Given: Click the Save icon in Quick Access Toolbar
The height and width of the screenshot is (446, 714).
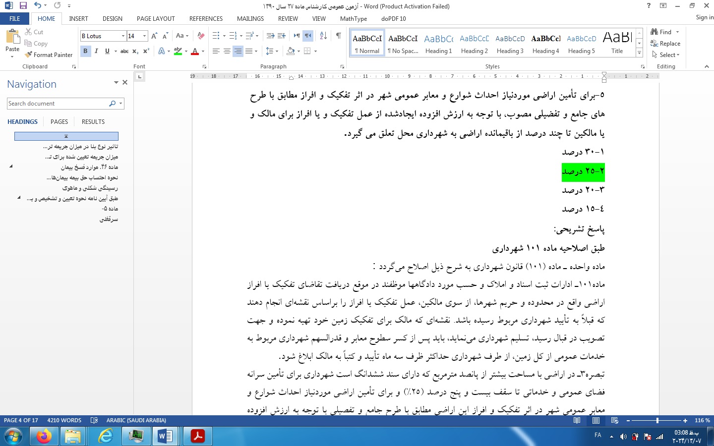Looking at the screenshot, I should (x=23, y=6).
